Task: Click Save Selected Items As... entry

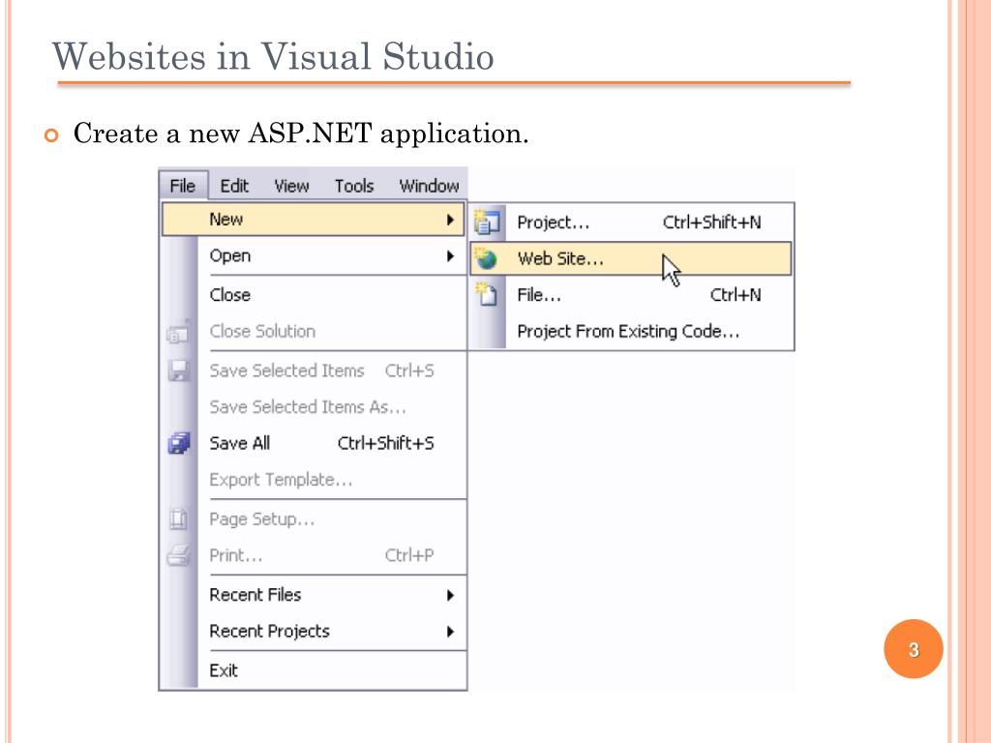Action: point(314,407)
